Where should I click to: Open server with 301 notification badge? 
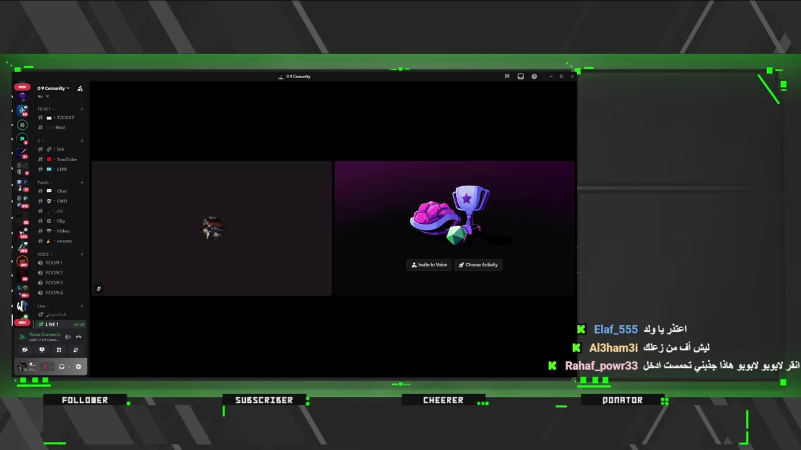[23, 262]
